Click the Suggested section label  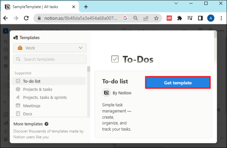pos(23,73)
